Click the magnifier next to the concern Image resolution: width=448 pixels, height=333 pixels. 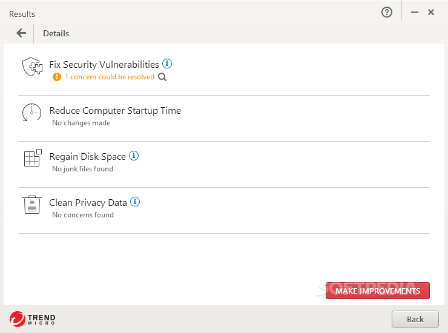(162, 77)
